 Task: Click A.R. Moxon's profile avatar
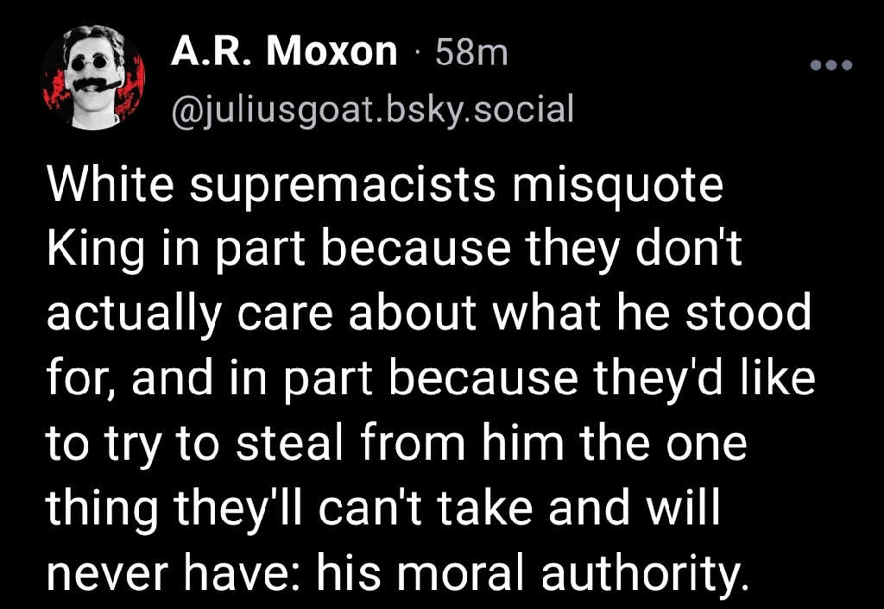[92, 78]
